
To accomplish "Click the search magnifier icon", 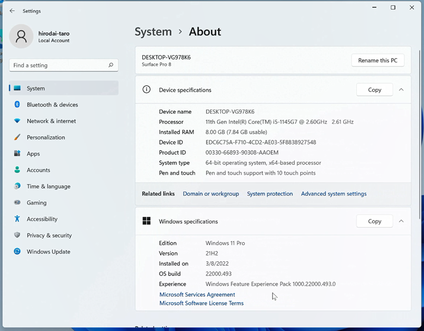I will pos(111,65).
